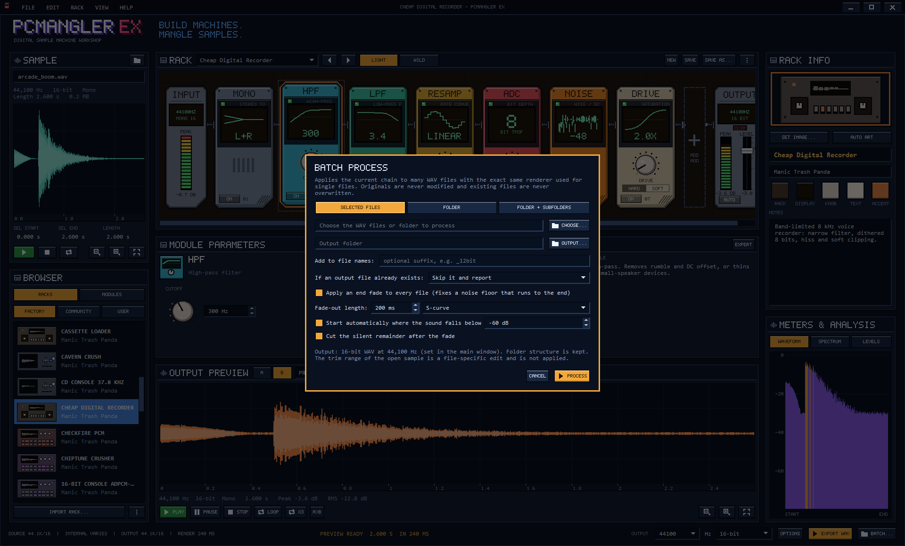This screenshot has width=905, height=546.
Task: Toggle DRIVE module ON switch
Action: (x=631, y=199)
